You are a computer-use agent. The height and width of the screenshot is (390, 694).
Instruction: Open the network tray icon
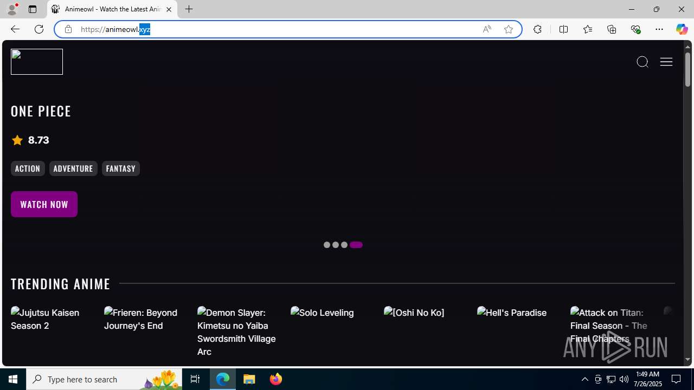[611, 379]
